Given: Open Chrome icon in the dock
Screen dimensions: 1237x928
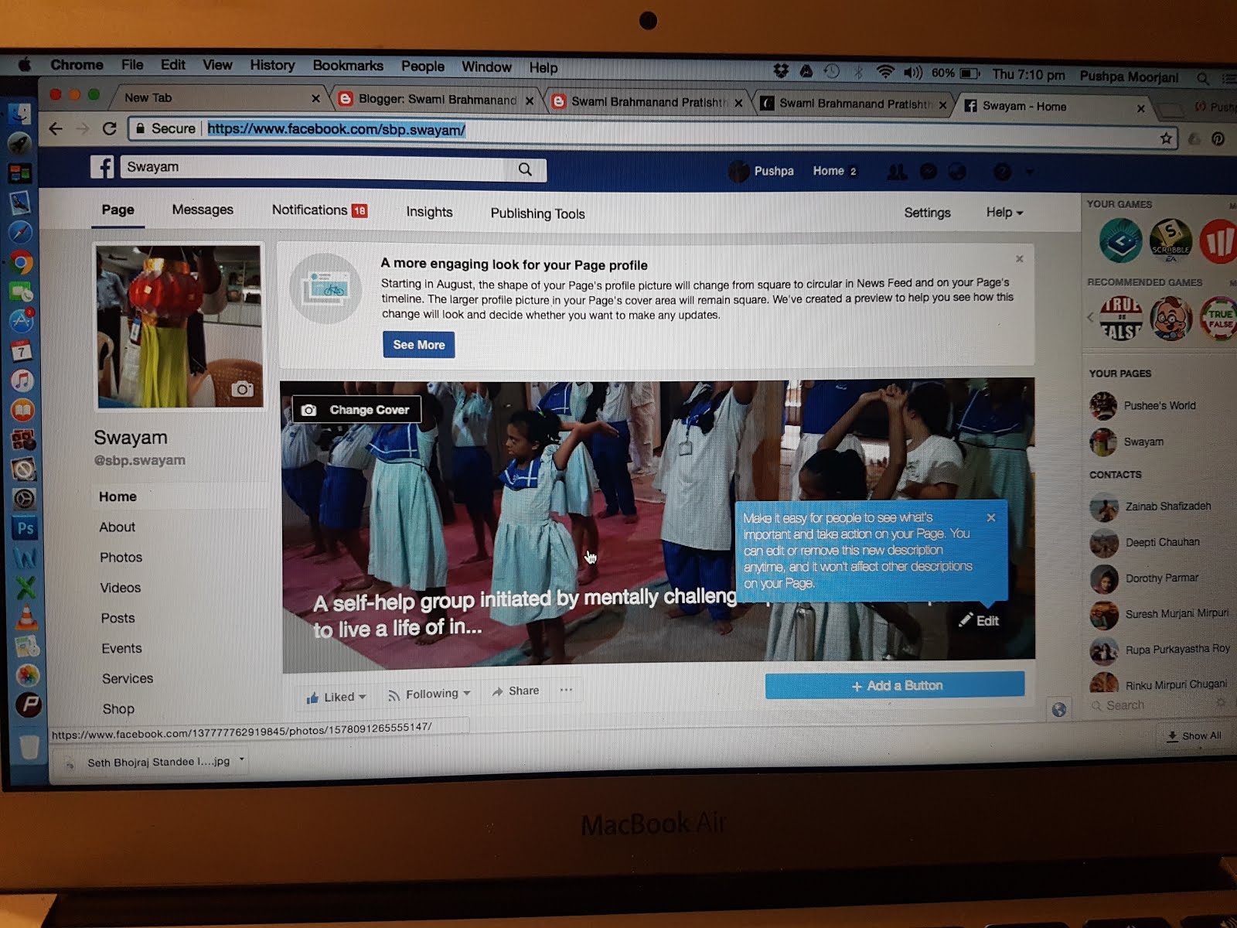Looking at the screenshot, I should pos(21,263).
